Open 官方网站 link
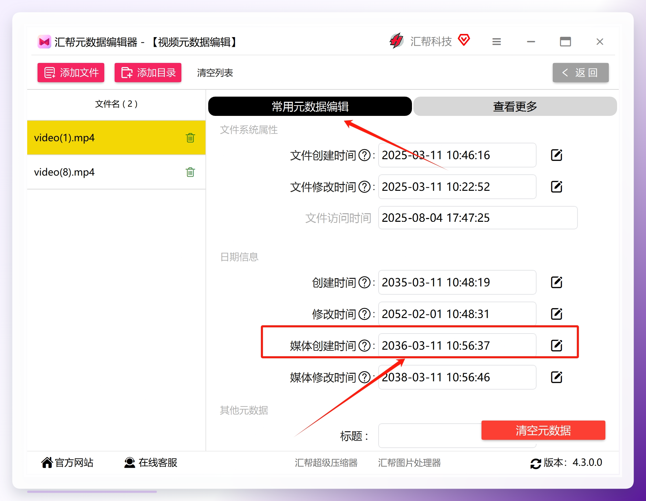 [67, 463]
